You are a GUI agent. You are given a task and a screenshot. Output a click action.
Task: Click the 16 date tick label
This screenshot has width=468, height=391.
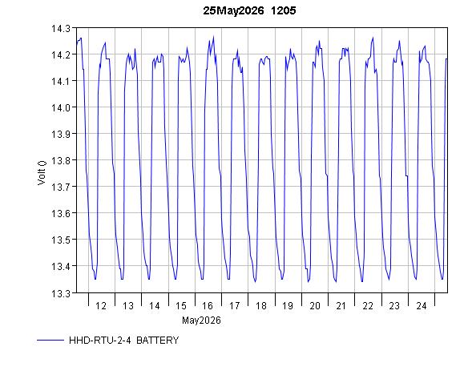(208, 306)
